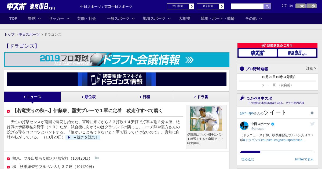Click verified badge next to 中日スポーツ
This screenshot has width=322, height=169.
[273, 124]
